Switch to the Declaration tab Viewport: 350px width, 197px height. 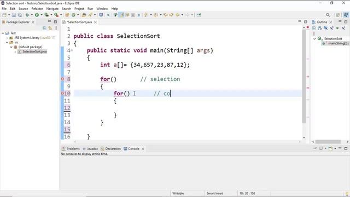point(110,149)
